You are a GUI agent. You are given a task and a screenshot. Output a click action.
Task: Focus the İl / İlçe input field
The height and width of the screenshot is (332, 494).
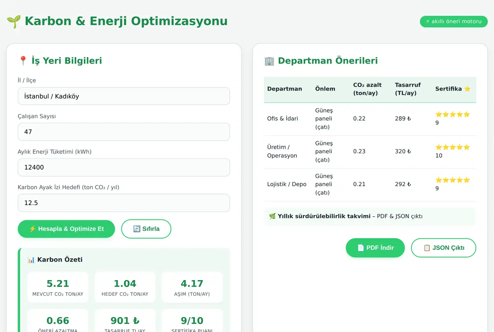click(124, 96)
